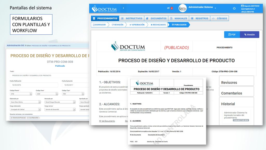266x150 pixels.
Task: Open the Procedimientos tab
Action: pyautogui.click(x=105, y=18)
